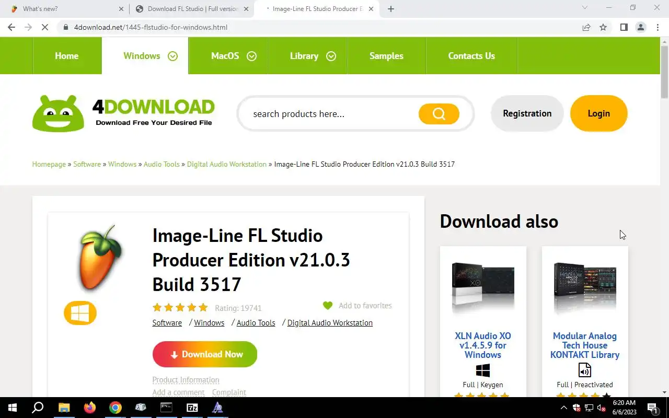669x418 pixels.
Task: Click the Complaint link
Action: pos(229,392)
